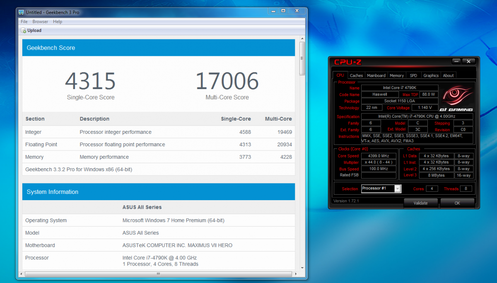
Task: Click the Revision field 'C0'
Action: 463,130
